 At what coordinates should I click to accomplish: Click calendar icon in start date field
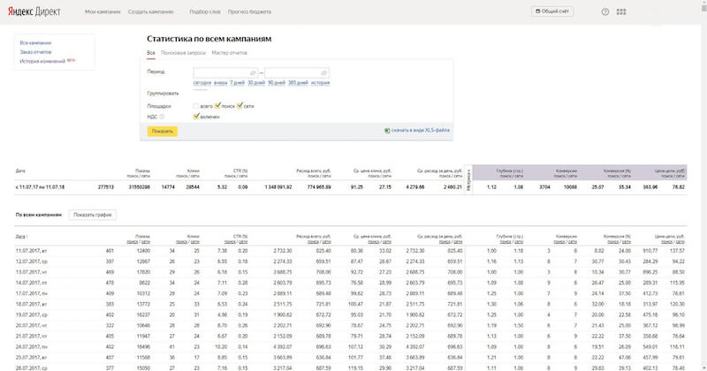(253, 72)
